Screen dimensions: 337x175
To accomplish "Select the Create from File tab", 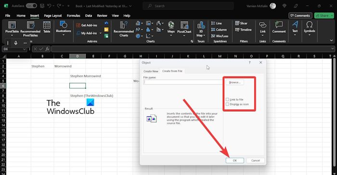I will pyautogui.click(x=172, y=71).
